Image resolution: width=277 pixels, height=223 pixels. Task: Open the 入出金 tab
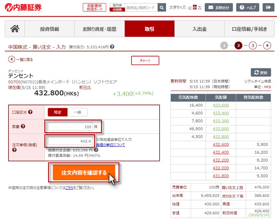tap(200, 29)
